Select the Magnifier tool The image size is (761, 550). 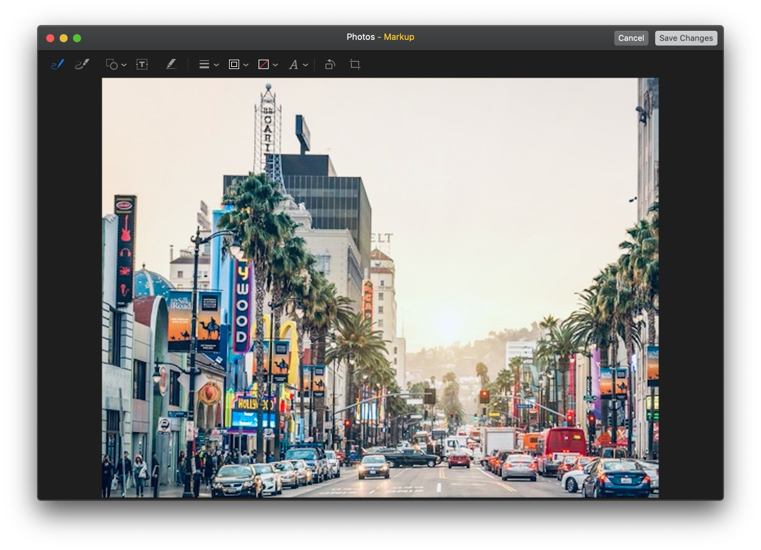115,64
